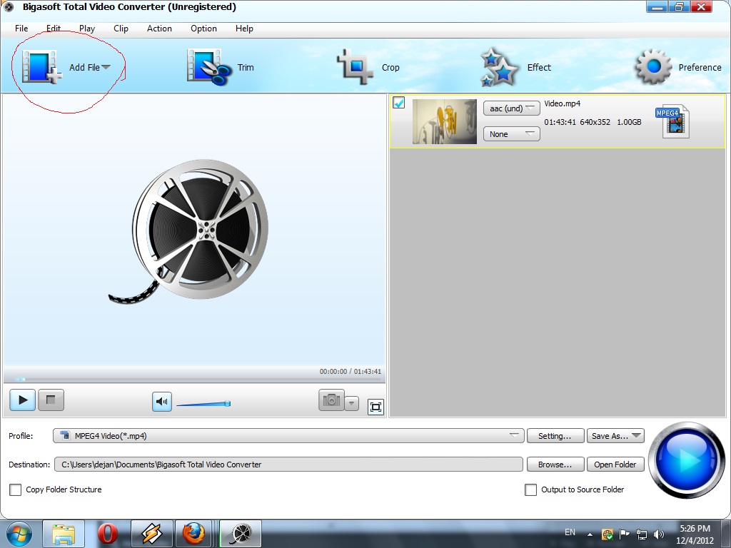Click the Browse... button

coord(555,464)
